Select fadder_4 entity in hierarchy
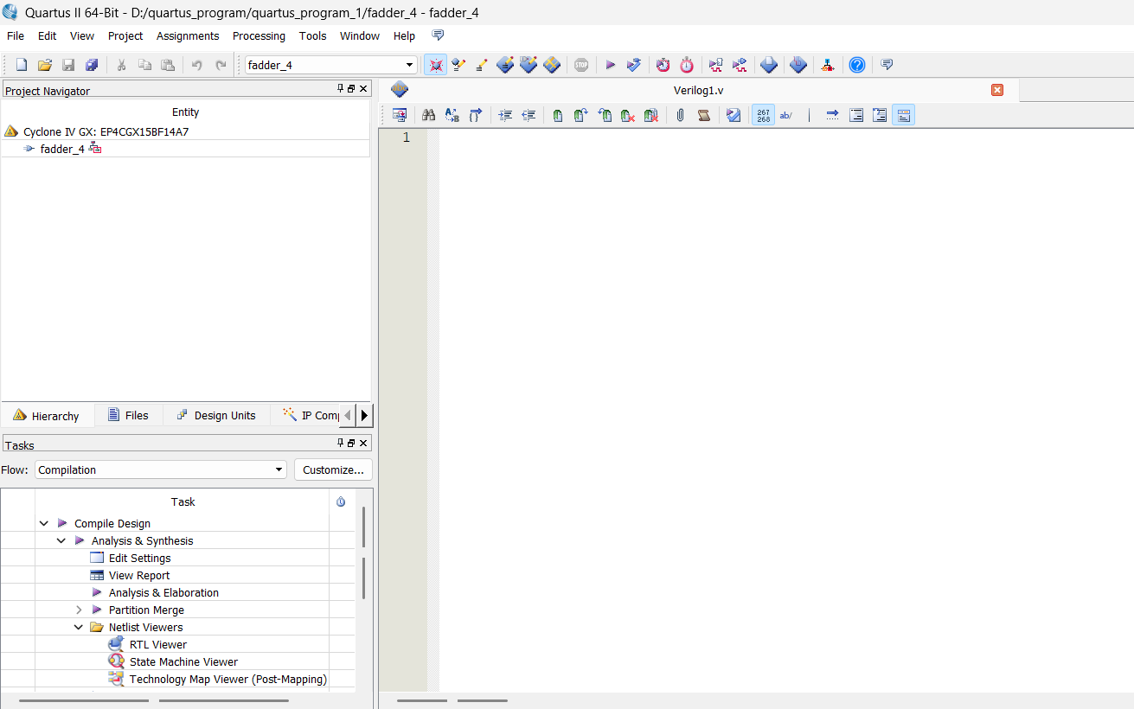 [62, 149]
